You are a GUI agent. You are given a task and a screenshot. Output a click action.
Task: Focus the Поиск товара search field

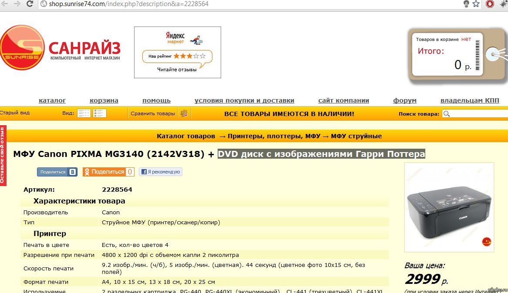click(x=475, y=114)
